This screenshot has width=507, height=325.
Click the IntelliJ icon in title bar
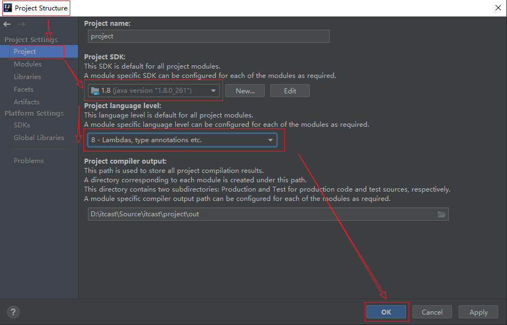(8, 8)
